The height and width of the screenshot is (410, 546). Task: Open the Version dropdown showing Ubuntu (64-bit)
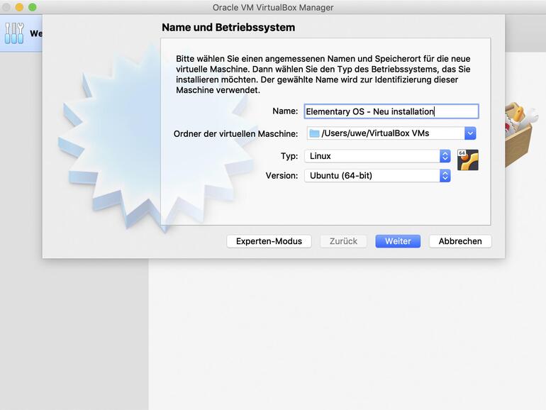[x=377, y=176]
